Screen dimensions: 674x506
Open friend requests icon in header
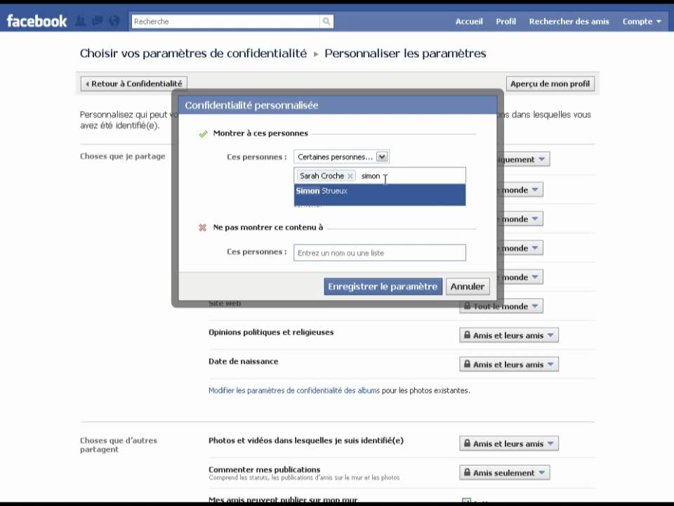click(80, 20)
